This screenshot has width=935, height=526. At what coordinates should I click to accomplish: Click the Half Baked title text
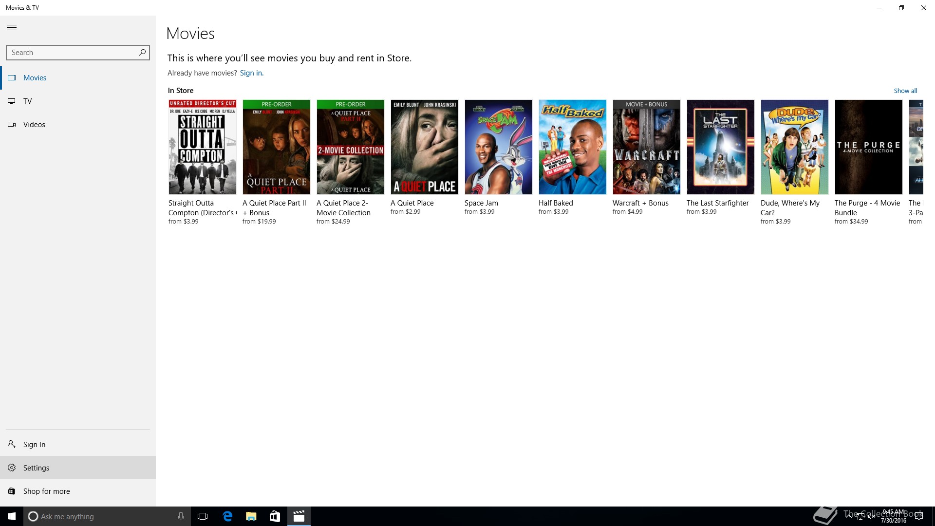click(x=556, y=203)
